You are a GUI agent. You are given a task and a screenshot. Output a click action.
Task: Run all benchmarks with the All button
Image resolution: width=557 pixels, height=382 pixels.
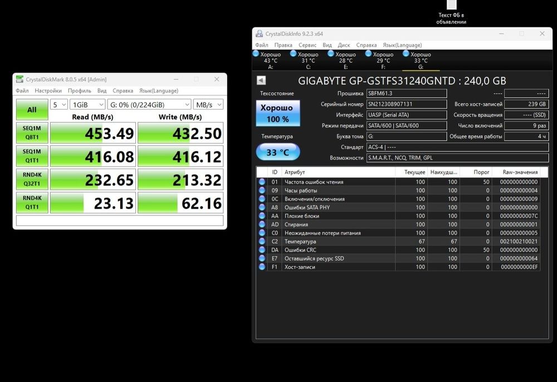point(32,109)
